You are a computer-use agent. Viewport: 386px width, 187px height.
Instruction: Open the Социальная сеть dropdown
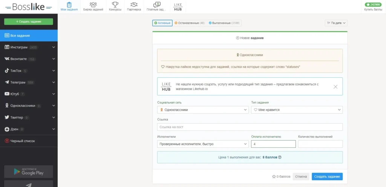[203, 110]
